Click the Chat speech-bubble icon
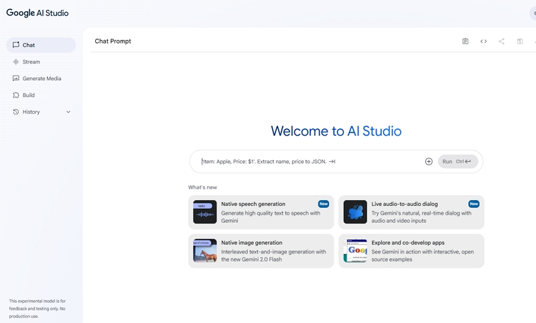 pos(15,45)
